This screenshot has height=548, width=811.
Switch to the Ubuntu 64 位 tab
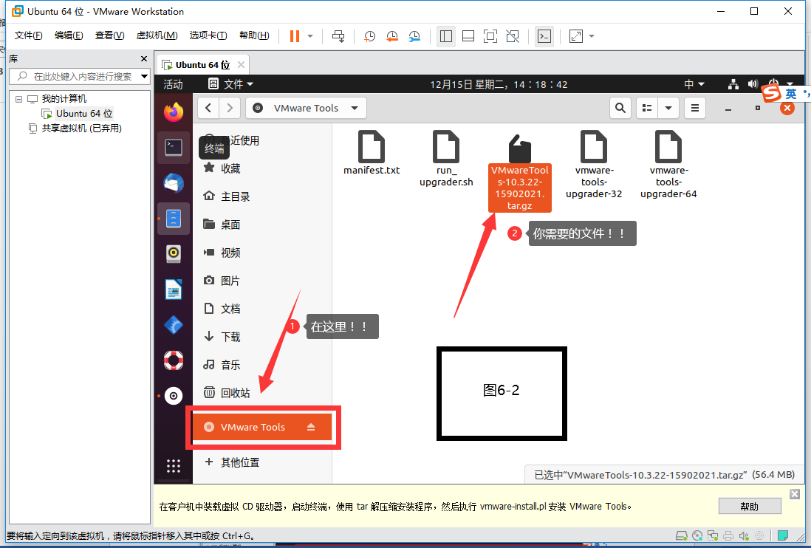click(x=202, y=65)
